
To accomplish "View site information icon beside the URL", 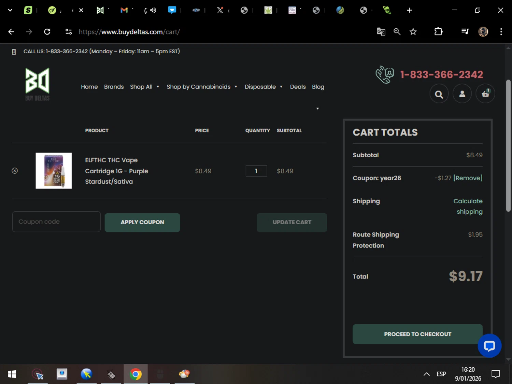I will tap(69, 32).
